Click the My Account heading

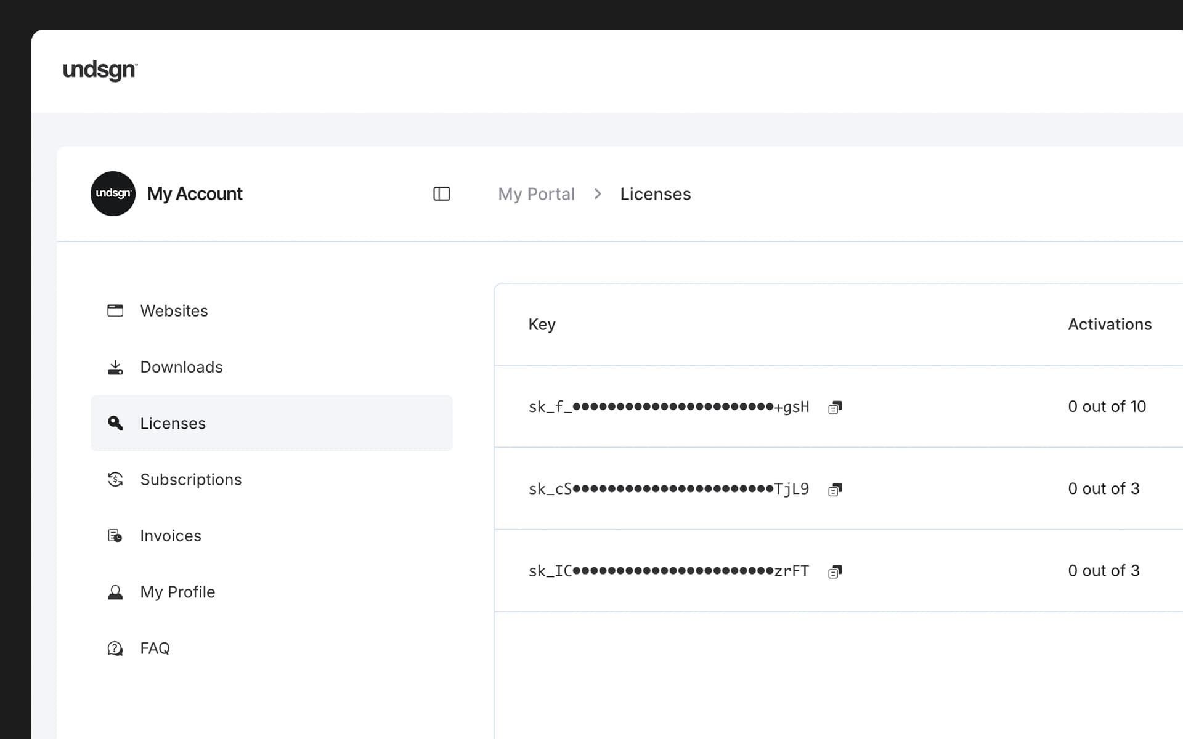195,194
